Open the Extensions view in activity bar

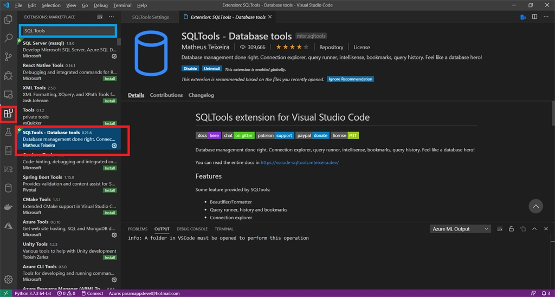8,114
